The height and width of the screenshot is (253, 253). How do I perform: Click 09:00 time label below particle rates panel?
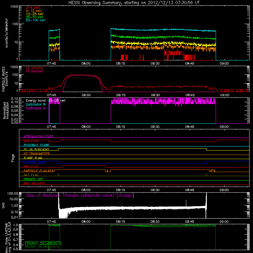pos(225,95)
